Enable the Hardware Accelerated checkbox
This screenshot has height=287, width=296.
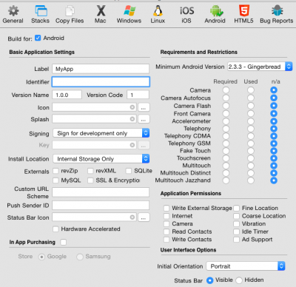tap(55, 229)
